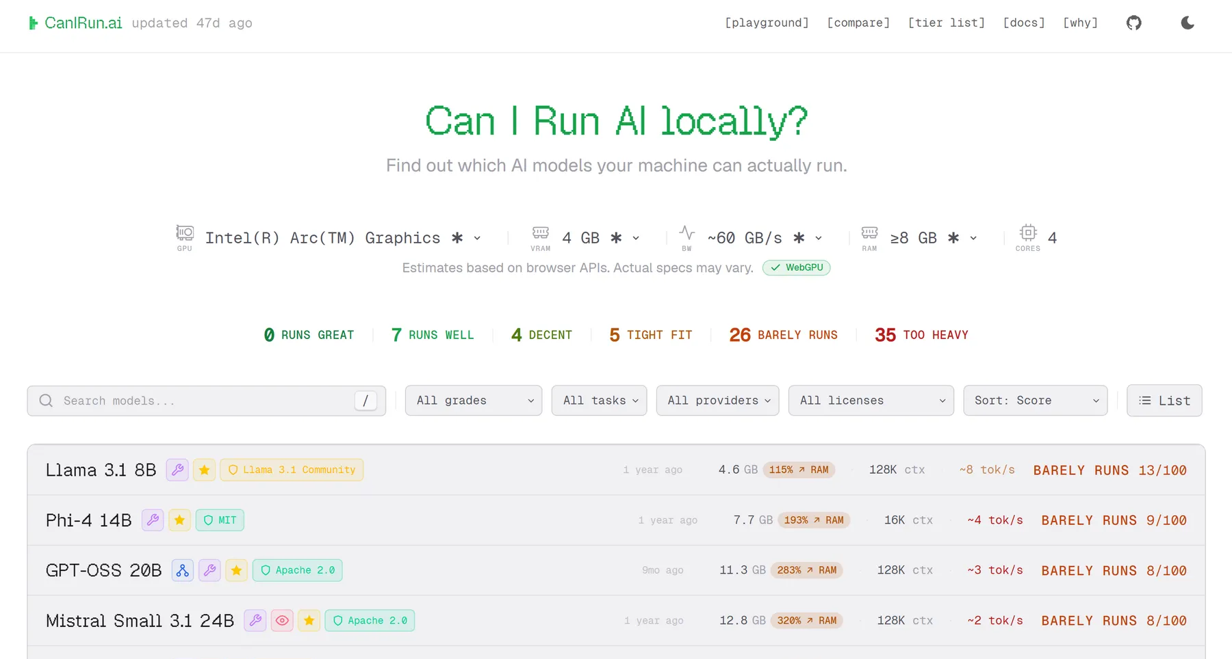Go to the [tier list] page

tap(946, 23)
